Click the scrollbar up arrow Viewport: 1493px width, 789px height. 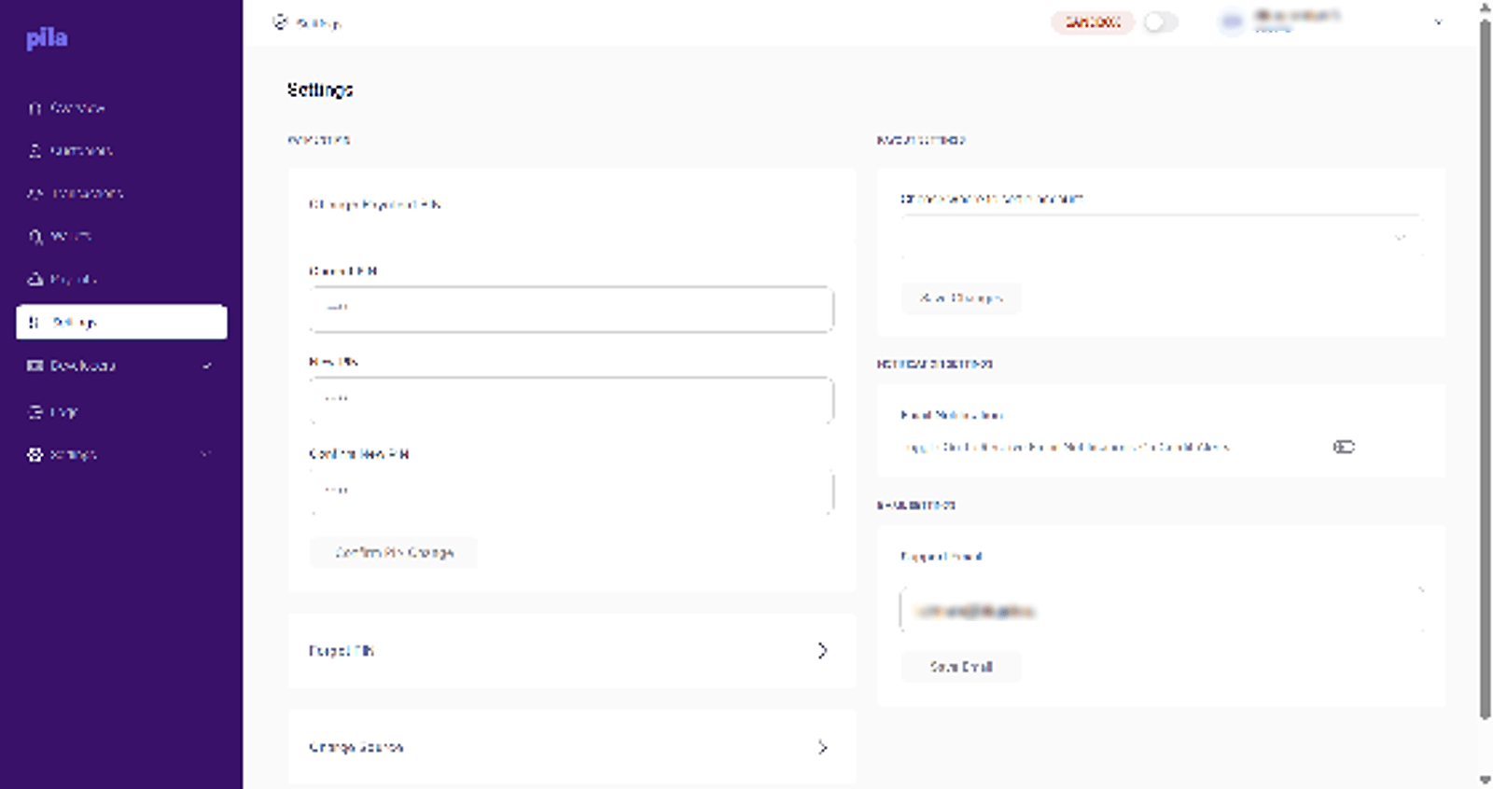[1486, 7]
